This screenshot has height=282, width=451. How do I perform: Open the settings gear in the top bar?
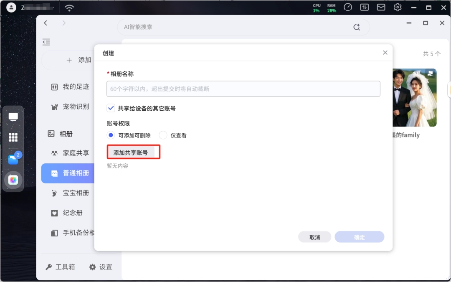coord(398,8)
